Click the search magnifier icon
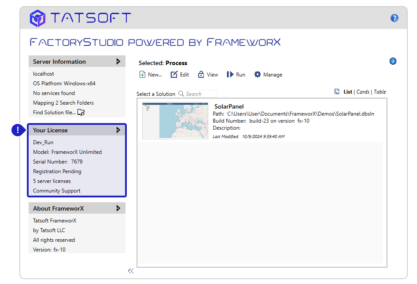 [181, 94]
